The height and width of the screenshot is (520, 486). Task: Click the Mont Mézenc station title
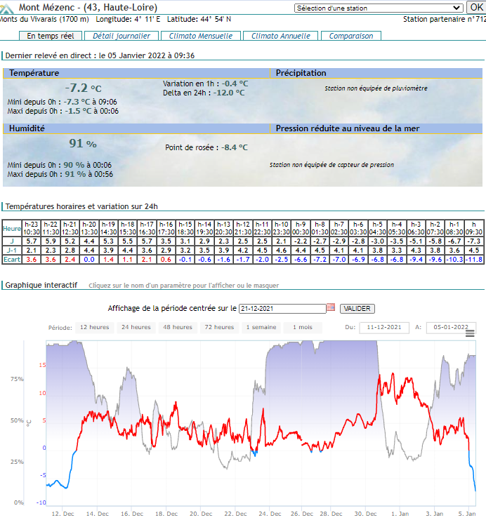pos(88,7)
